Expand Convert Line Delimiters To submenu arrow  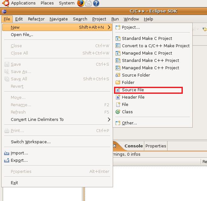(109, 120)
